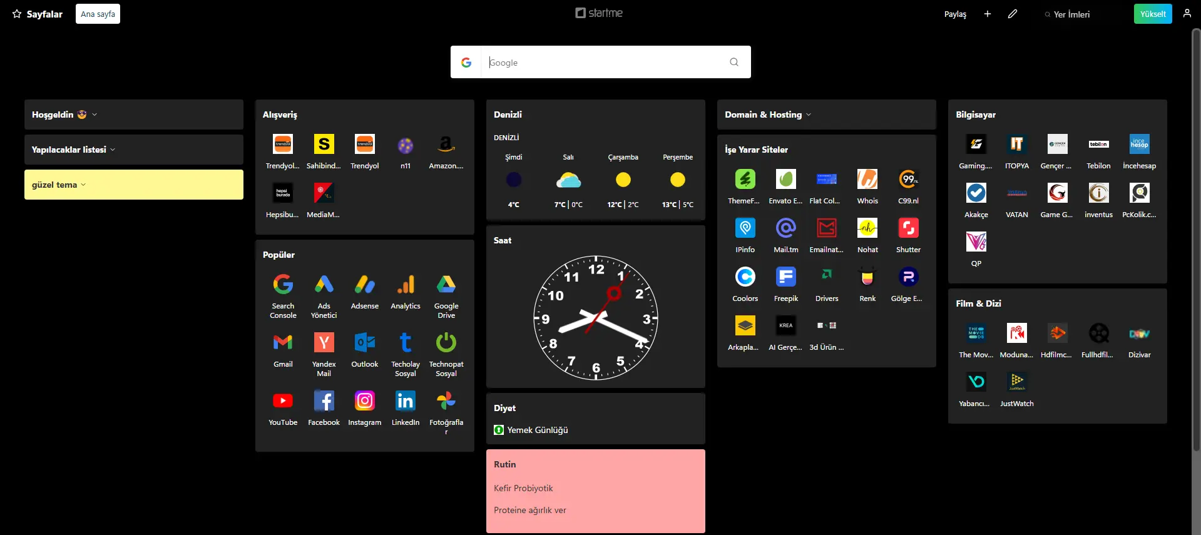Open the Akakçe bookmark
This screenshot has height=535, width=1201.
[976, 193]
